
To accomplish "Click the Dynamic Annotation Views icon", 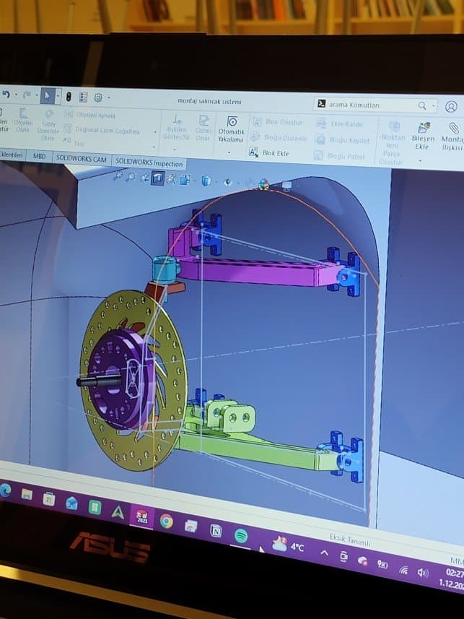I will [x=171, y=180].
